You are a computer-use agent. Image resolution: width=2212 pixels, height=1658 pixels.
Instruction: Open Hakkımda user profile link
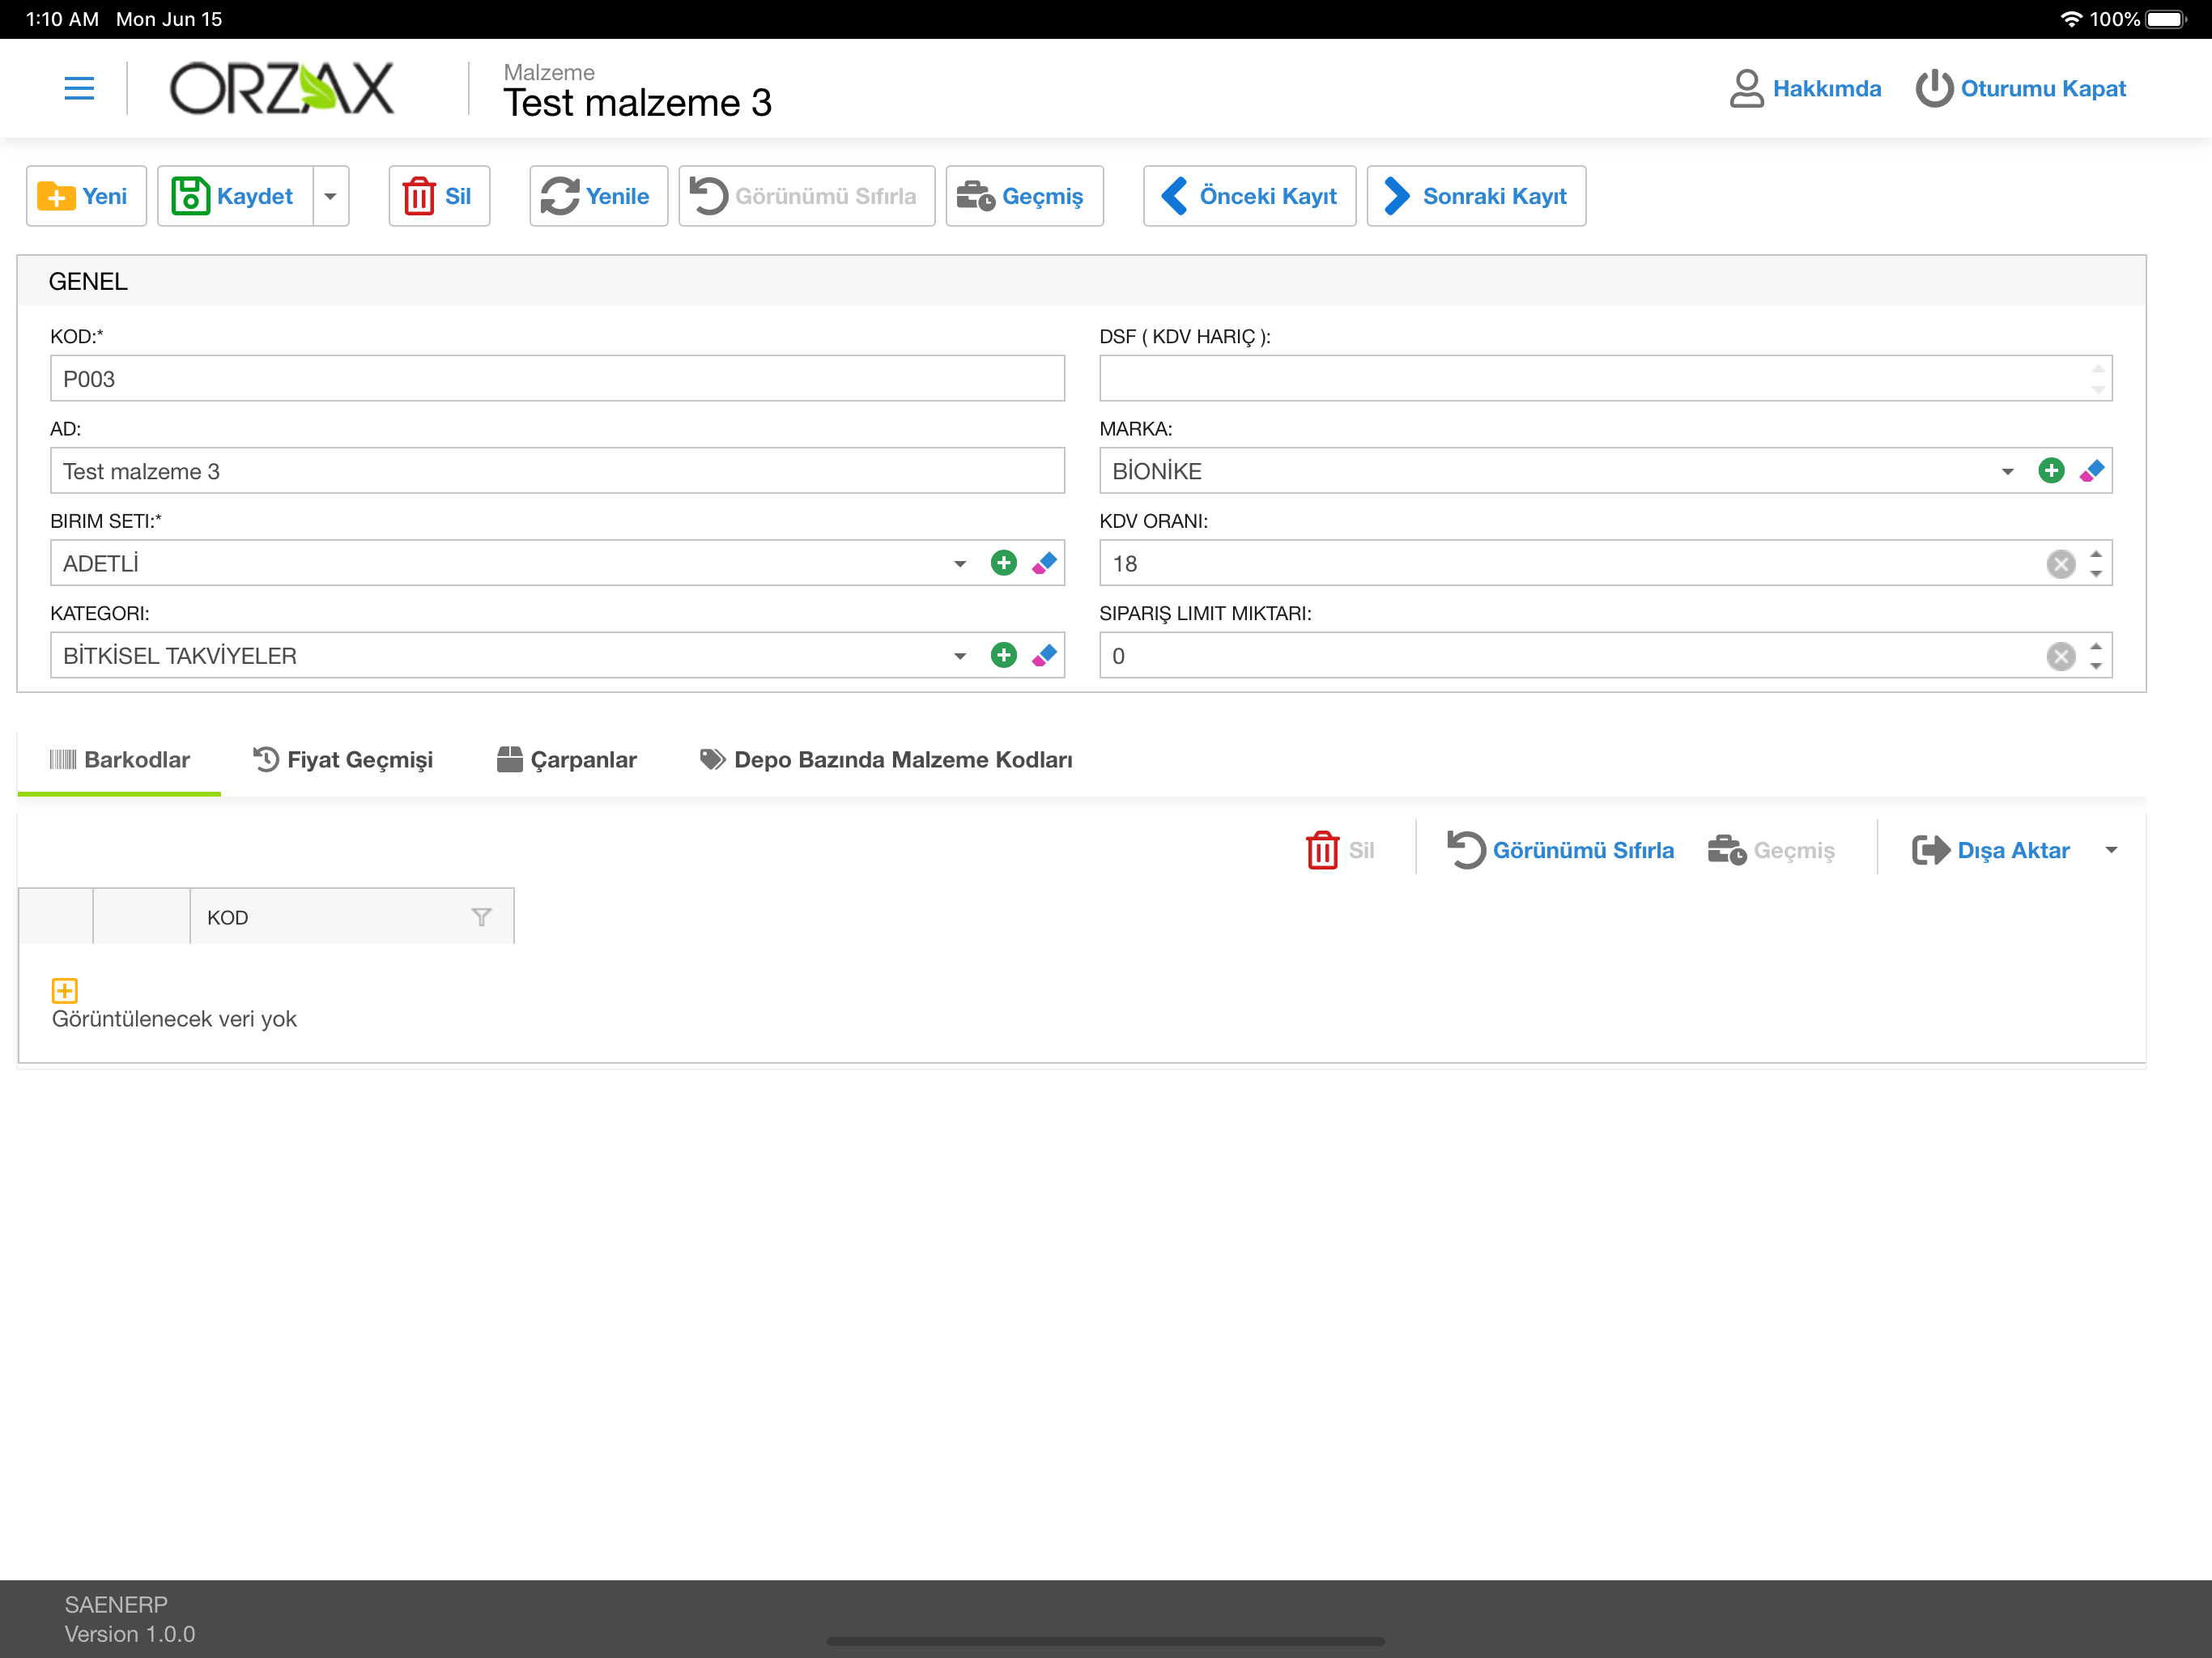1805,89
